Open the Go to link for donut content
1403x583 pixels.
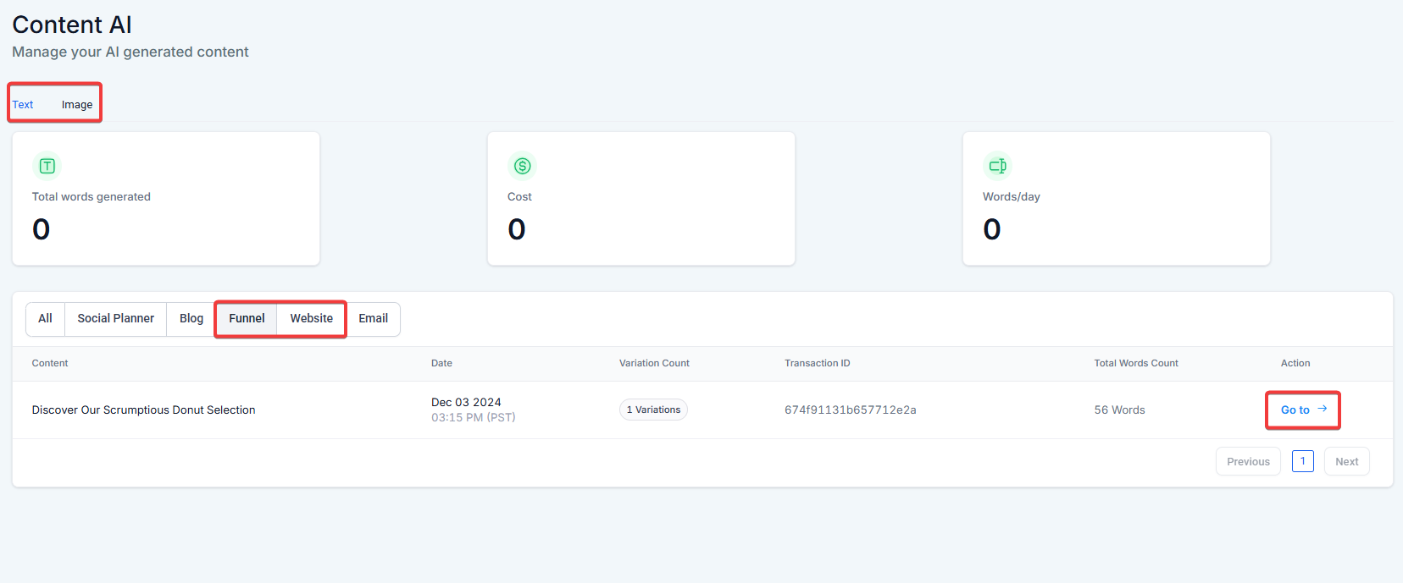click(1302, 410)
